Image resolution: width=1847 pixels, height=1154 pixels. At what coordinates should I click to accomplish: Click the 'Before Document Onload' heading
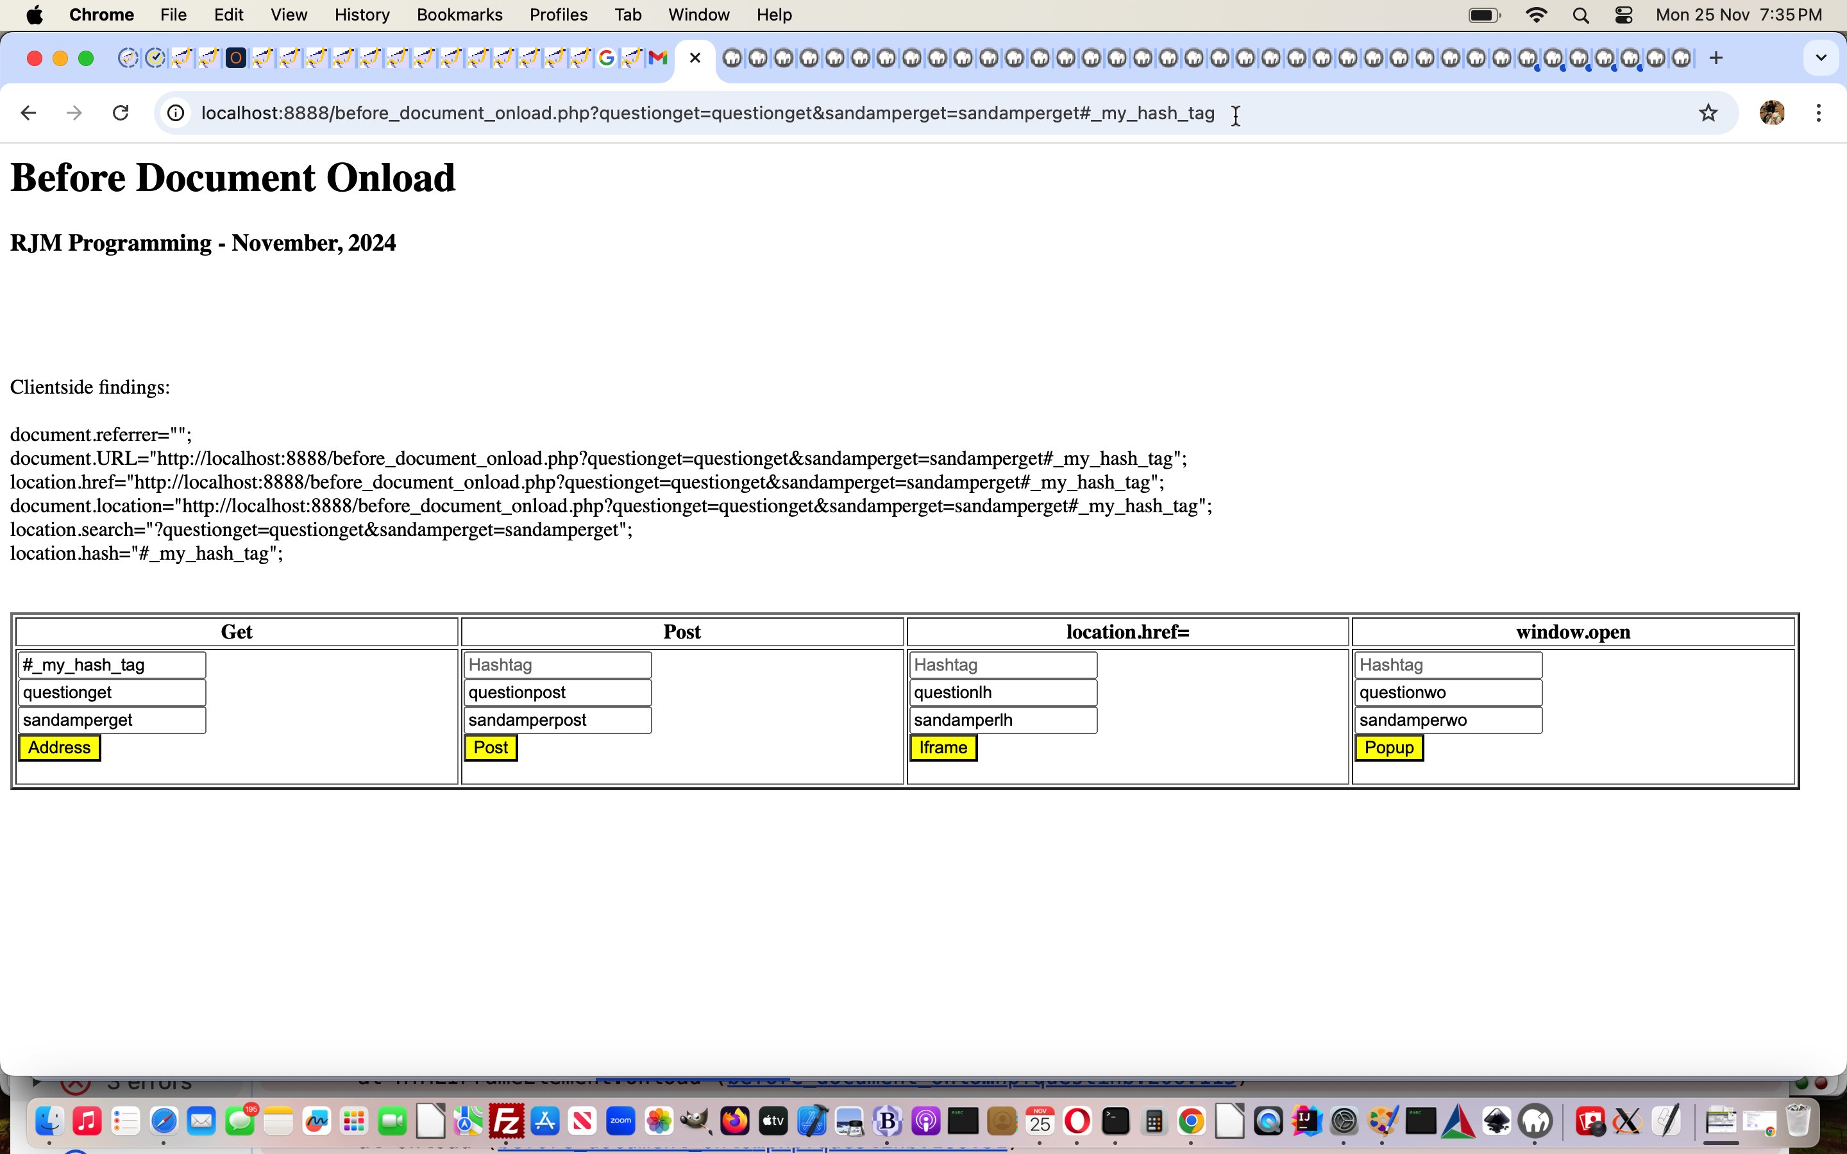(233, 178)
